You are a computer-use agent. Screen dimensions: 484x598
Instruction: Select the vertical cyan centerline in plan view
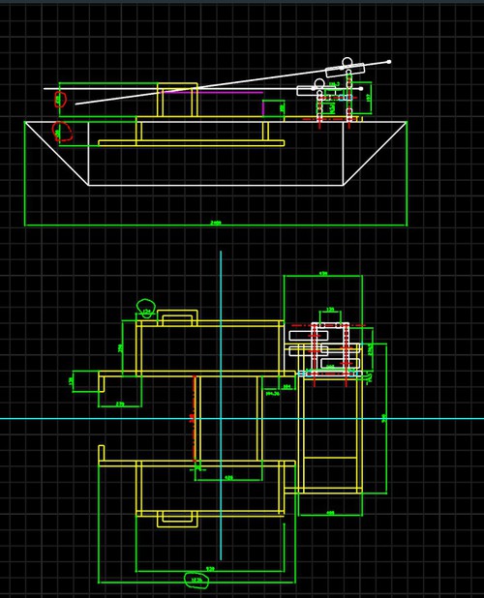pyautogui.click(x=221, y=405)
